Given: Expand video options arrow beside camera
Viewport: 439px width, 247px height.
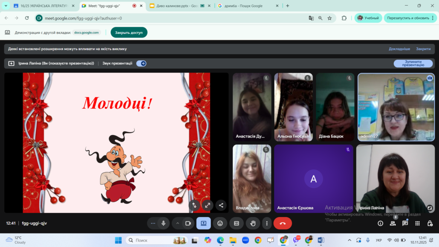Looking at the screenshot, I should coord(178,223).
